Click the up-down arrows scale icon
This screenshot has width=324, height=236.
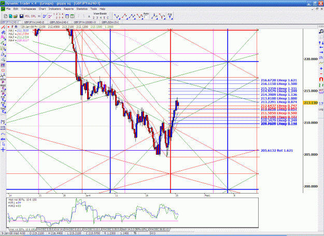(x=321, y=43)
